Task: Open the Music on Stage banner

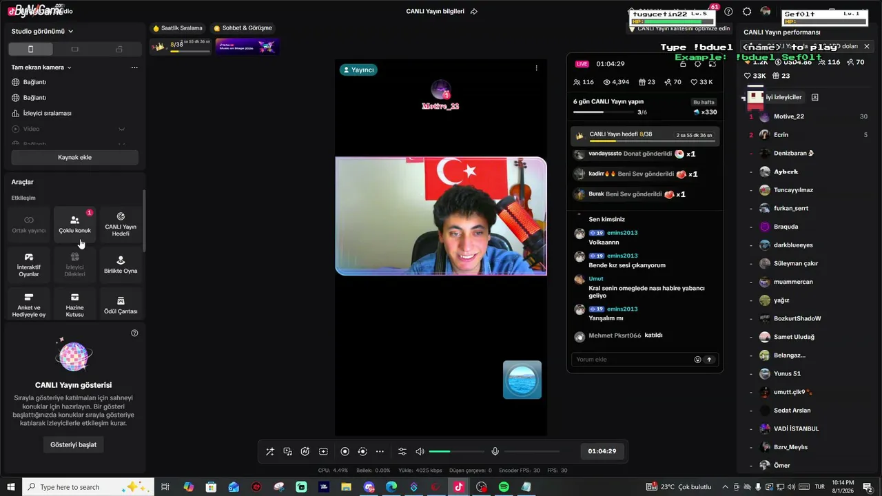Action: click(x=247, y=46)
